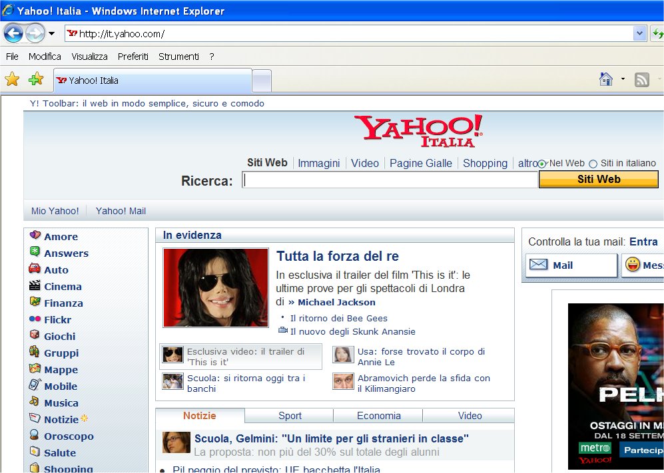This screenshot has width=664, height=473.
Task: Click the Mobile phone icon
Action: click(x=35, y=384)
